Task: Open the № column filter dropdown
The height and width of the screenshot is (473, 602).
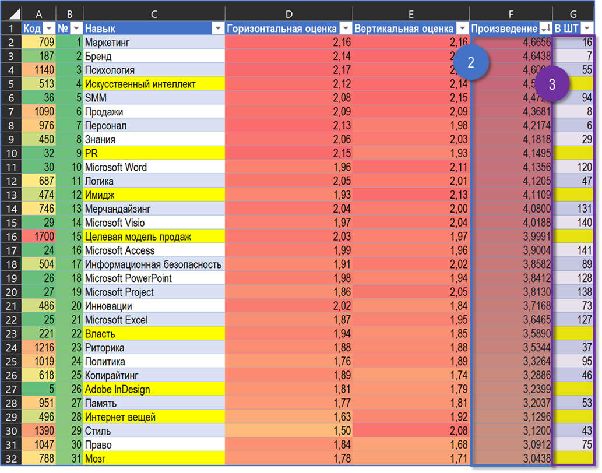Action: 76,29
